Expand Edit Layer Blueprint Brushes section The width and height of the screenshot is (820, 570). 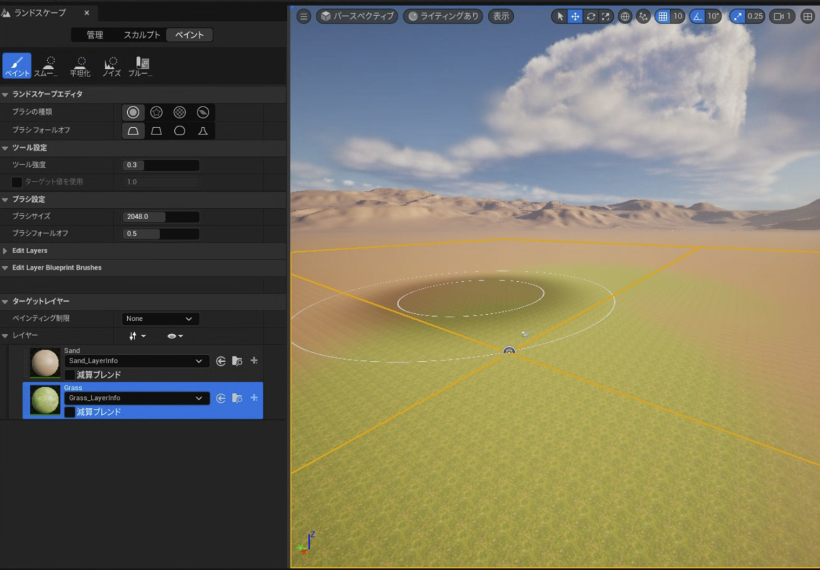click(5, 268)
